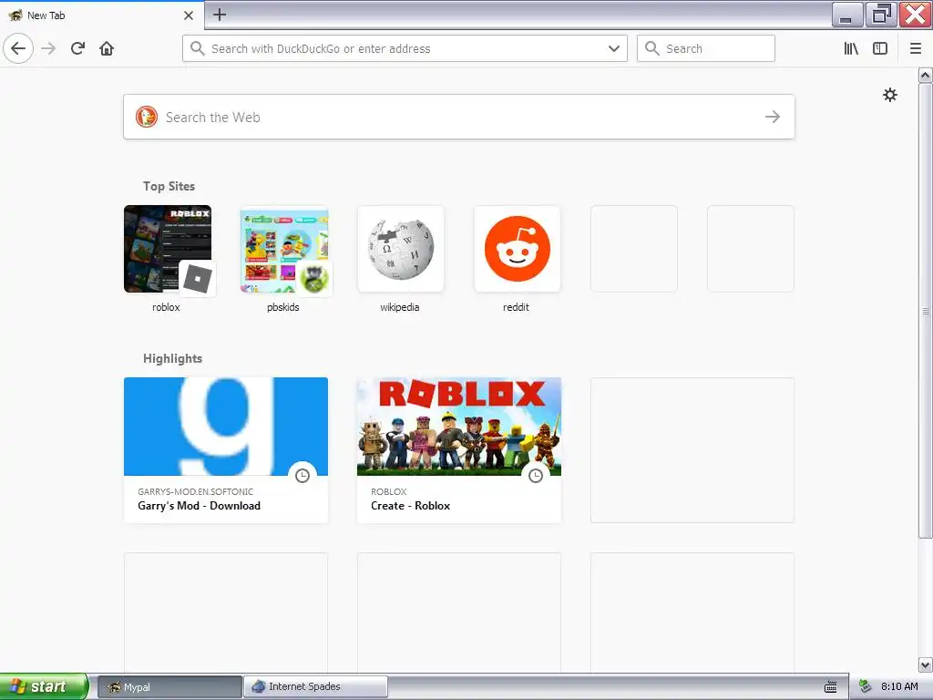Viewport: 933px width, 700px height.
Task: Click the Roblox logo badge on roblox tile
Action: 198,278
